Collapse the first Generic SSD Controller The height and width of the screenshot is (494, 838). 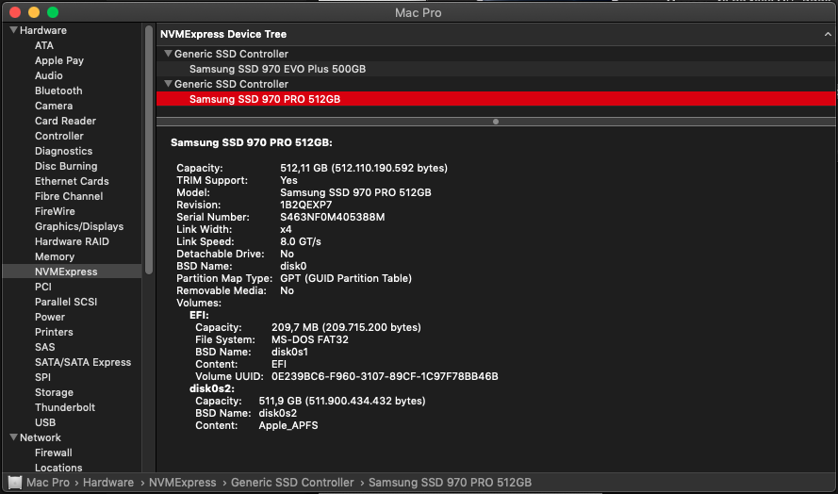(168, 54)
